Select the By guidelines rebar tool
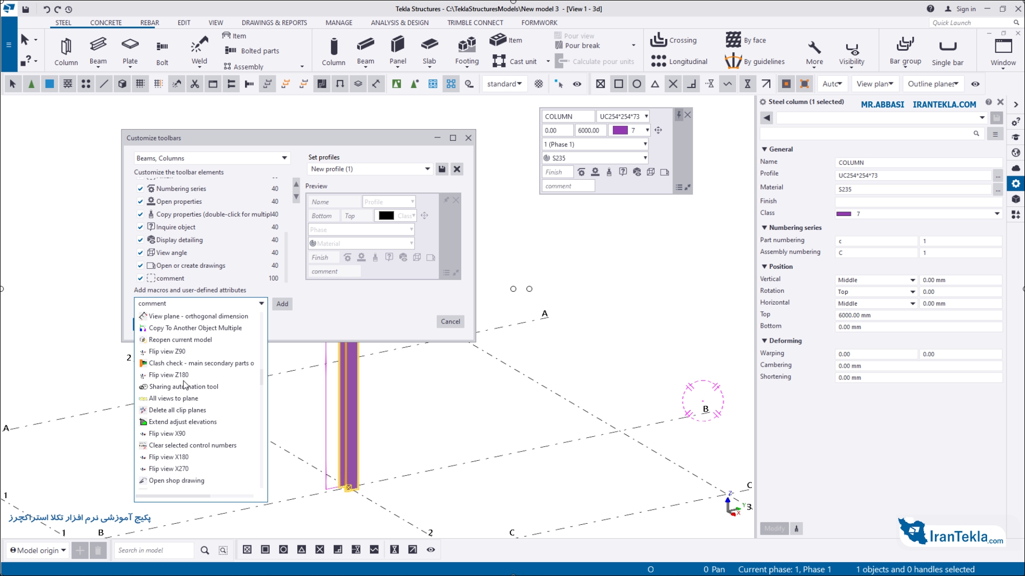Image resolution: width=1025 pixels, height=576 pixels. pyautogui.click(x=755, y=61)
